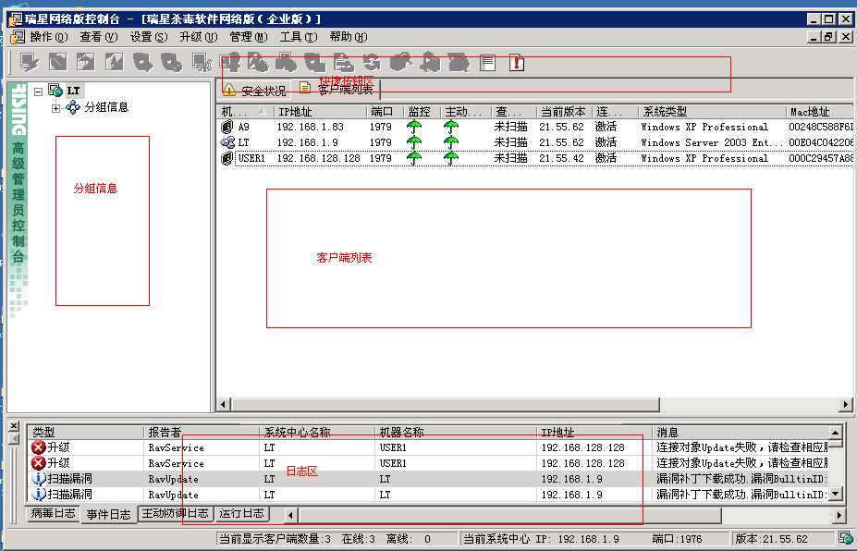Click the network icon in status bar corner
This screenshot has height=551, width=857.
click(x=846, y=538)
